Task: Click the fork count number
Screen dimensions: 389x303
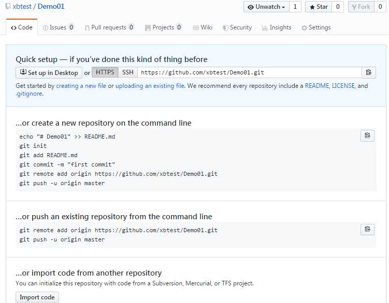Action: click(x=380, y=7)
